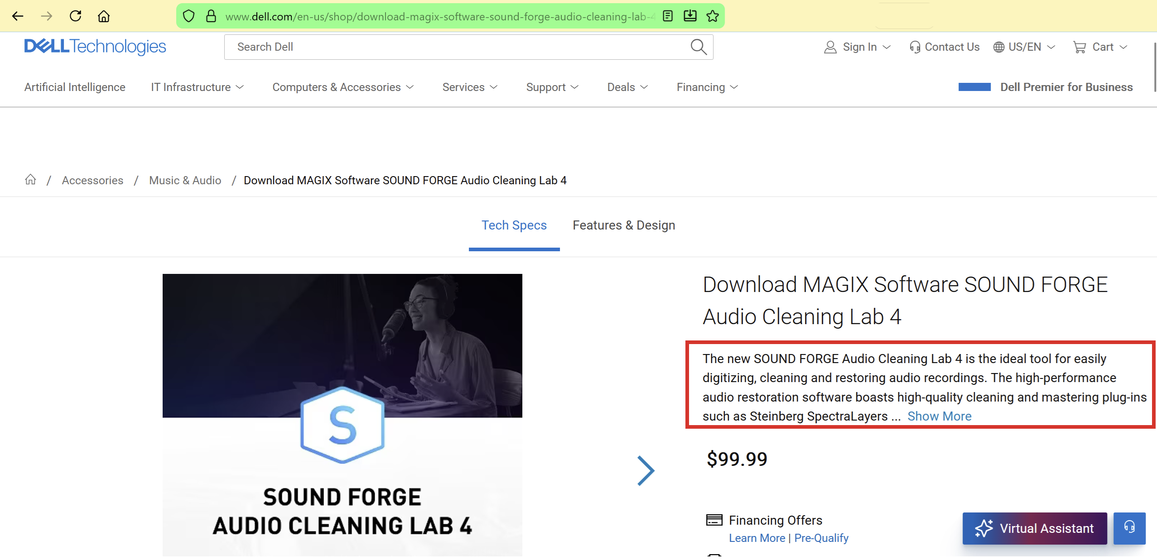Click the browser home icon
1157x560 pixels.
click(x=104, y=16)
